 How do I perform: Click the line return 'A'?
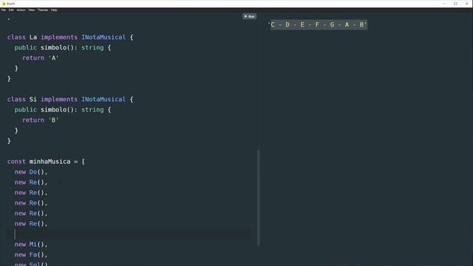41,58
